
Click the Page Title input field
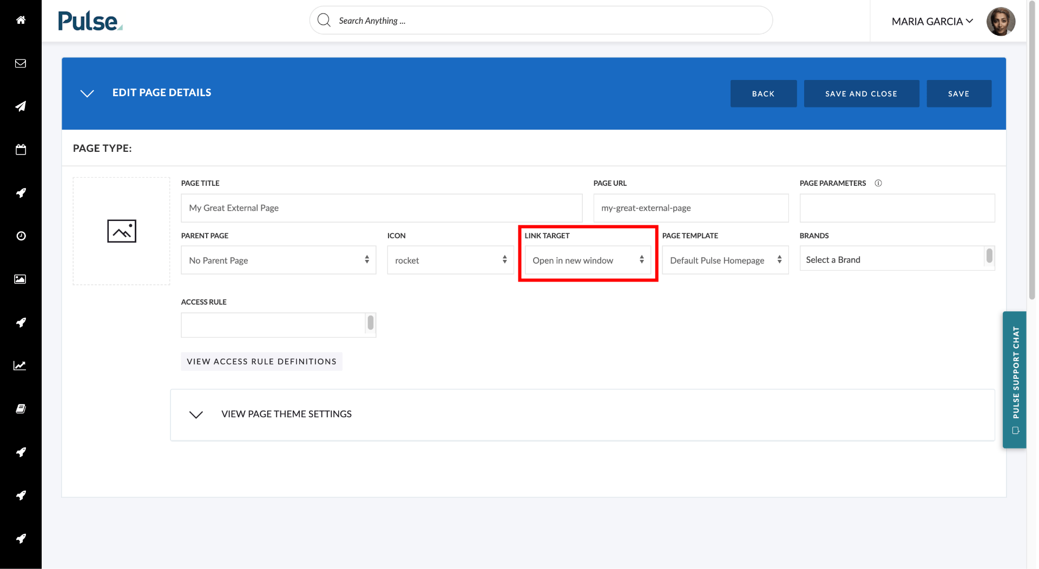pos(382,208)
